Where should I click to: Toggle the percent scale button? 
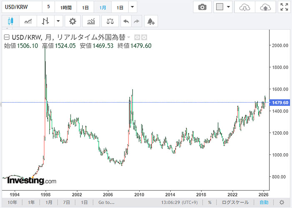[x=209, y=202]
